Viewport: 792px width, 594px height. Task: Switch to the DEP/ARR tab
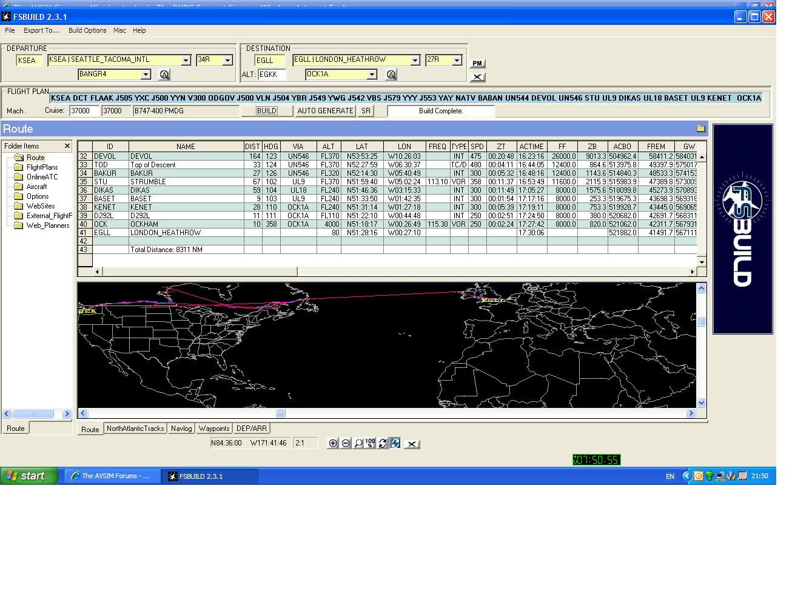[251, 429]
